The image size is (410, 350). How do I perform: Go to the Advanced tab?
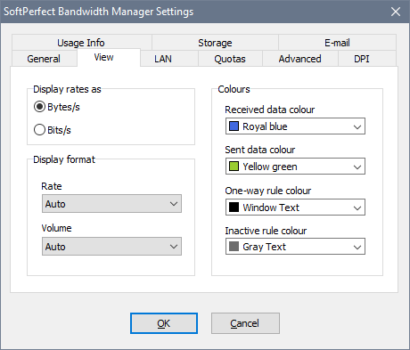[299, 59]
